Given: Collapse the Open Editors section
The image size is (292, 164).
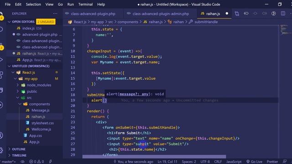Looking at the screenshot, I should pyautogui.click(x=9, y=22).
